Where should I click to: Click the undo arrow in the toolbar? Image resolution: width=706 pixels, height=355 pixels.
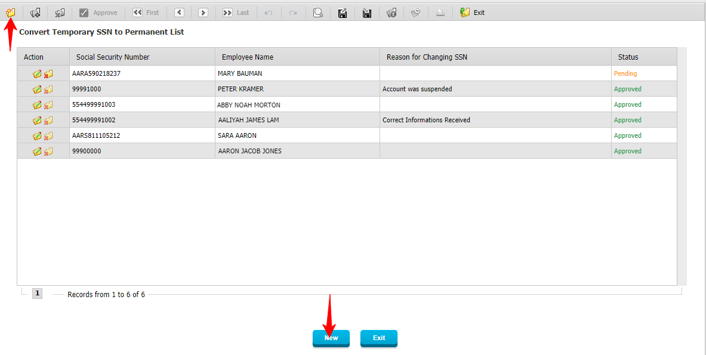268,12
